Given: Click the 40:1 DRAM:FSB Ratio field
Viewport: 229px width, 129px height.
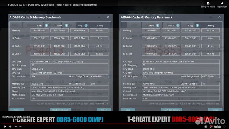Looking at the screenshot, I should tap(211, 84).
